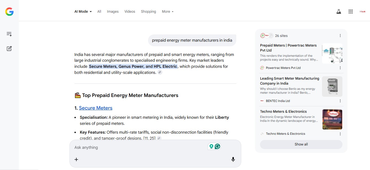Click the site favicons cluster beside 26 sites
Image resolution: width=370 pixels, height=170 pixels.
267,36
